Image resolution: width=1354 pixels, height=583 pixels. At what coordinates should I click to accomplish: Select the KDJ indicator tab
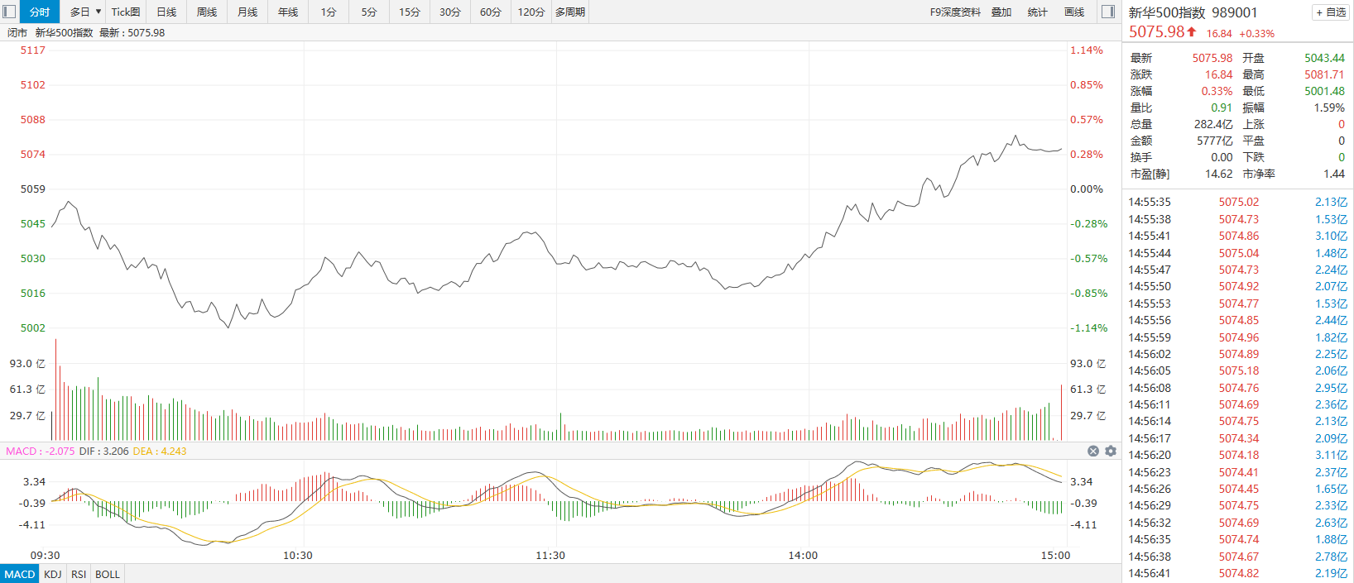click(53, 574)
